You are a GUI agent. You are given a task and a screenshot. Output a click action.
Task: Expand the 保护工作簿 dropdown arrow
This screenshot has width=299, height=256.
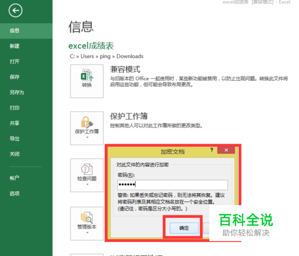pos(87,138)
